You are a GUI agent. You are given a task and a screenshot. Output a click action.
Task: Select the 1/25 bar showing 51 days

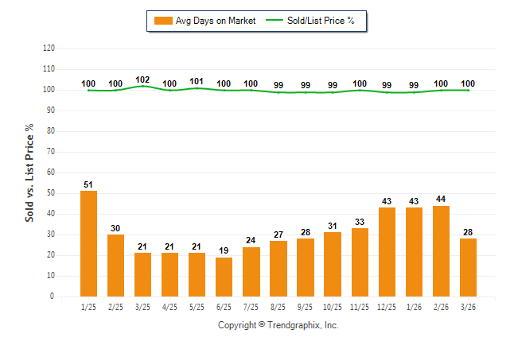coord(88,243)
